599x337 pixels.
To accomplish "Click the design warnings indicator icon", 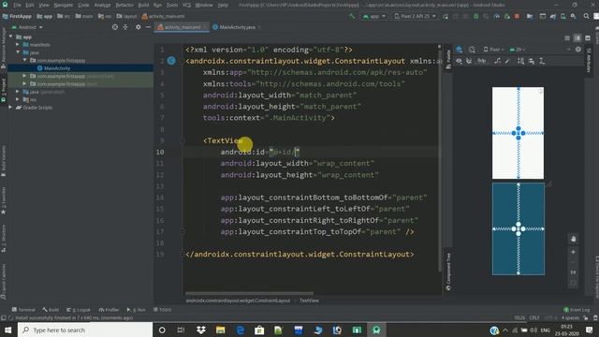I will (578, 50).
